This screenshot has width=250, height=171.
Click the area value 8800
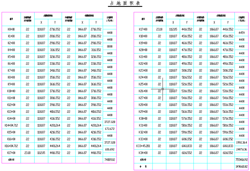(110, 46)
